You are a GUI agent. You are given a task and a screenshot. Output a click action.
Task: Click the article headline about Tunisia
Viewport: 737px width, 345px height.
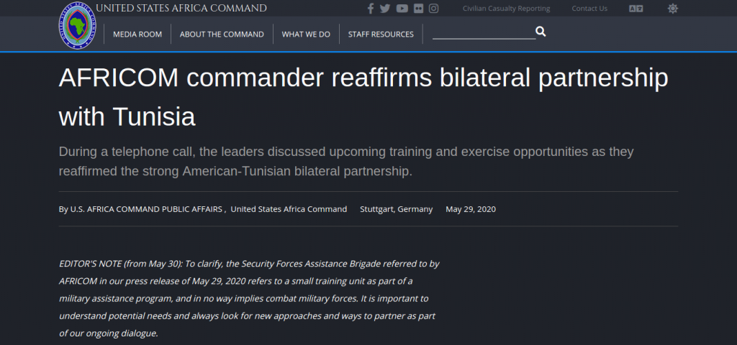point(363,97)
